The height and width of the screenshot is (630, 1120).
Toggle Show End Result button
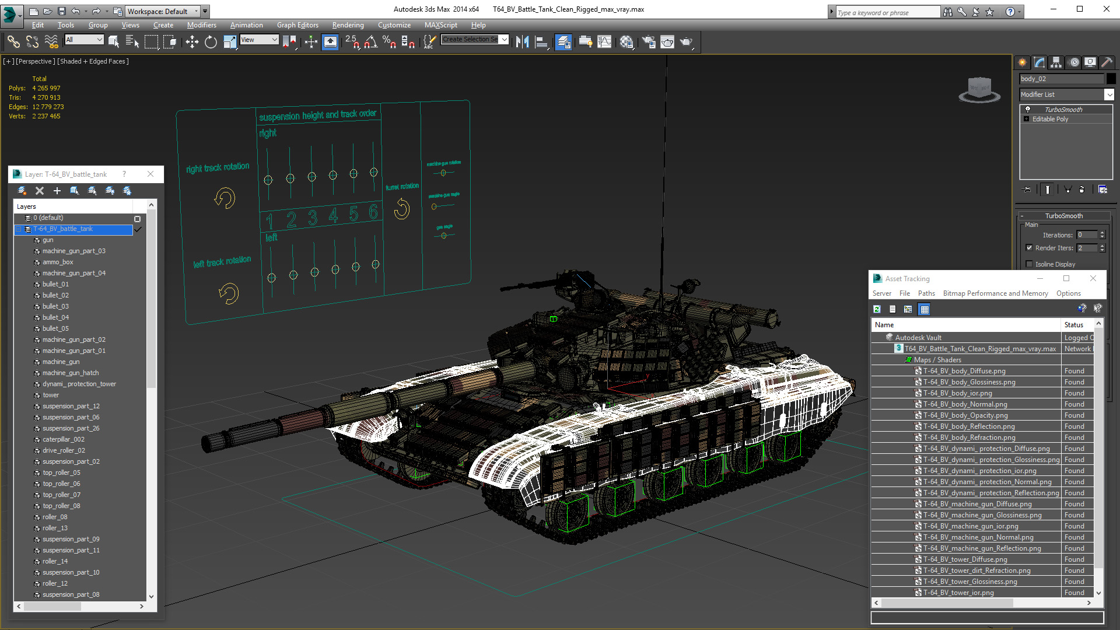click(x=1048, y=190)
